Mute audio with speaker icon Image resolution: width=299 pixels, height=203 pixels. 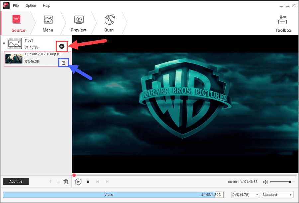point(265,182)
